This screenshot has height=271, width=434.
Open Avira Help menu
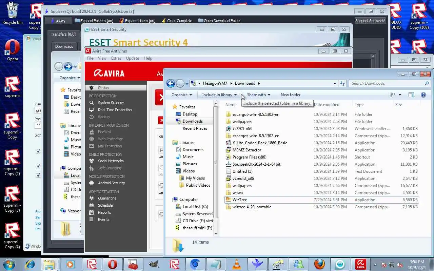pyautogui.click(x=148, y=58)
